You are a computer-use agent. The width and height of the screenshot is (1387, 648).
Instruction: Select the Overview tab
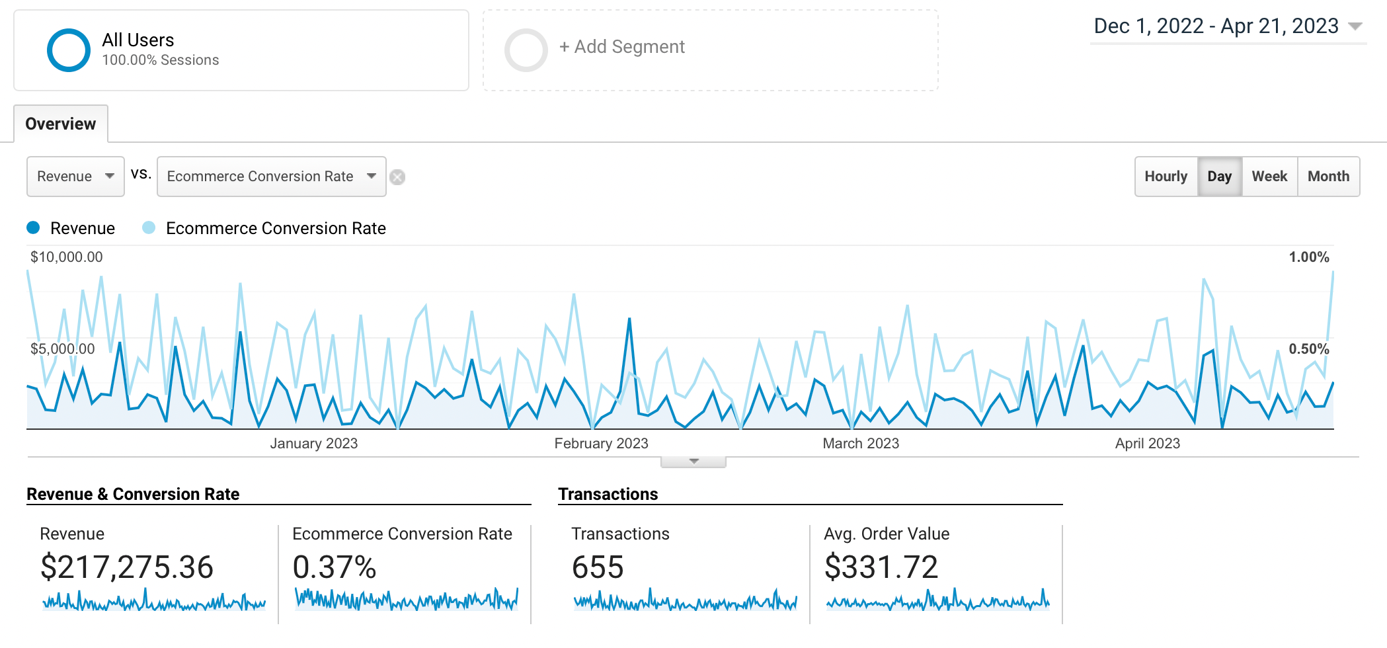pyautogui.click(x=61, y=124)
